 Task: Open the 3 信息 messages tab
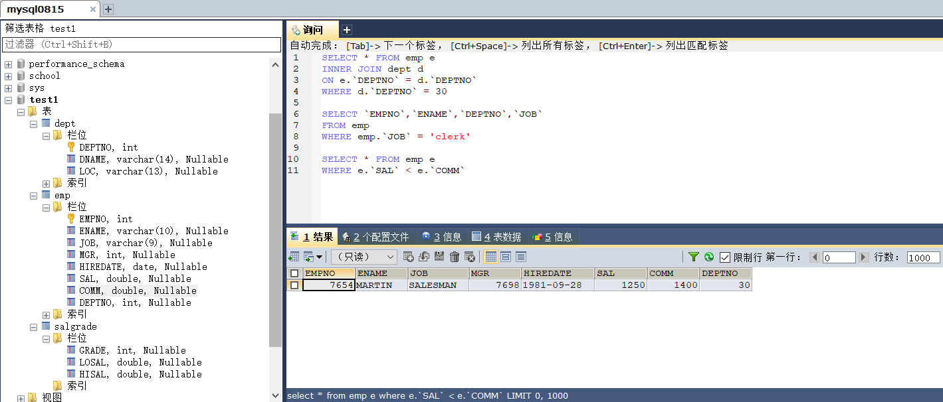click(x=441, y=237)
